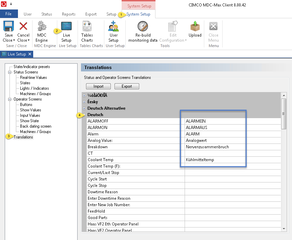
Task: Click the Edit Configuration document icon
Action: [x=173, y=26]
